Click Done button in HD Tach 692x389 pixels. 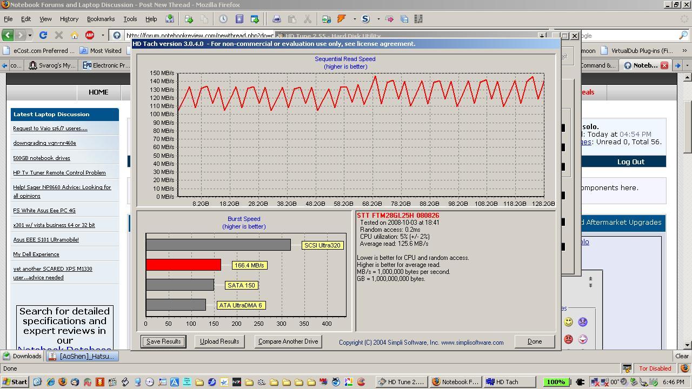coord(535,341)
